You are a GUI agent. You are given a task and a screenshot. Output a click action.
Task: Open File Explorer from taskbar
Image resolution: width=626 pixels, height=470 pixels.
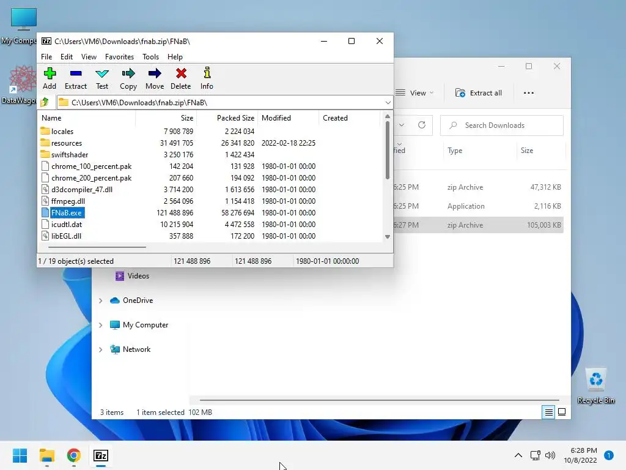[46, 455]
